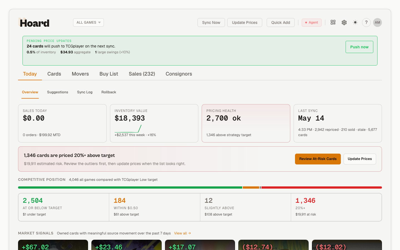Click the Pricing Health card
This screenshot has height=250, width=400.
coord(246,123)
